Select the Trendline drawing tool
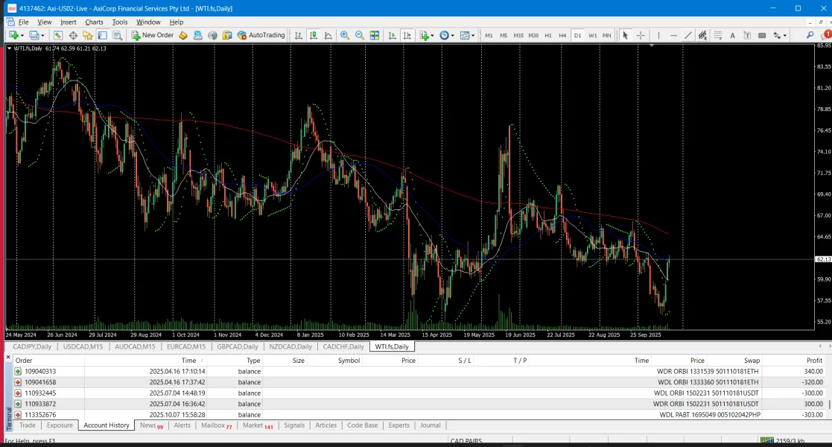The image size is (832, 447). tap(688, 35)
